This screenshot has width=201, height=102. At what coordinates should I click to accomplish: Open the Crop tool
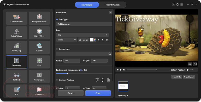(x=39, y=62)
